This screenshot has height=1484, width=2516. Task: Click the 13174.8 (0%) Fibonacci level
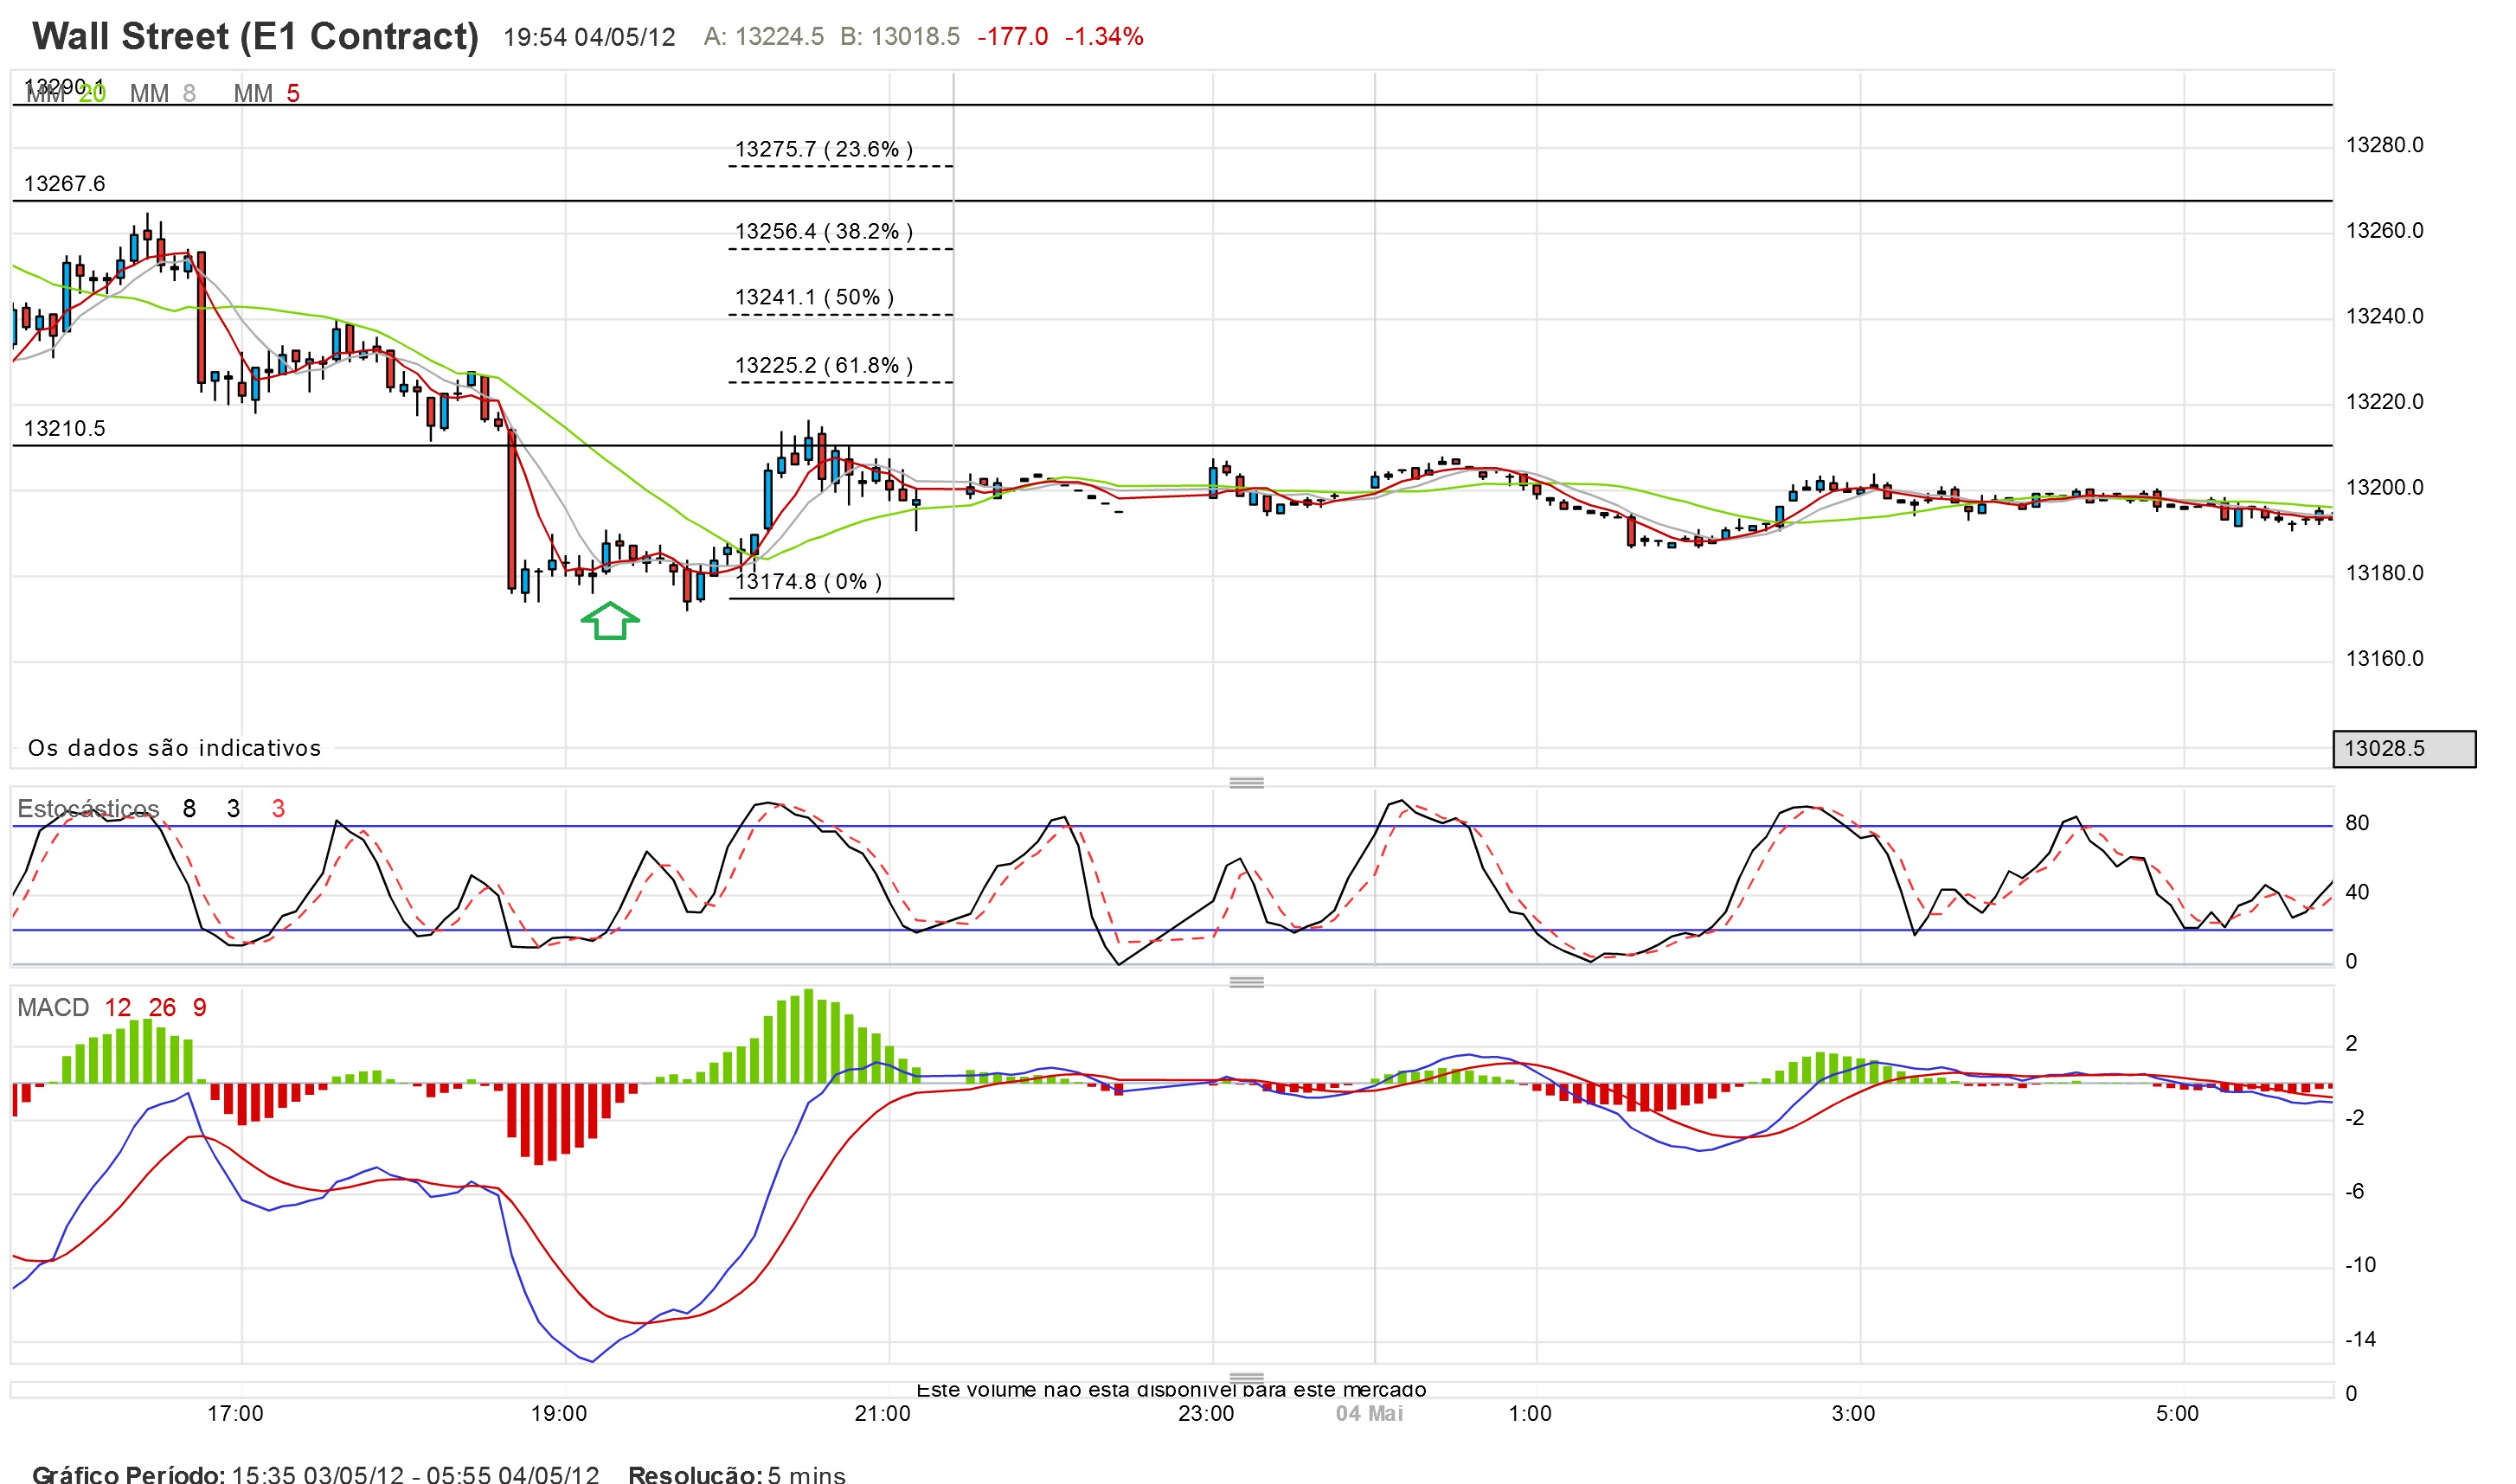(x=808, y=582)
